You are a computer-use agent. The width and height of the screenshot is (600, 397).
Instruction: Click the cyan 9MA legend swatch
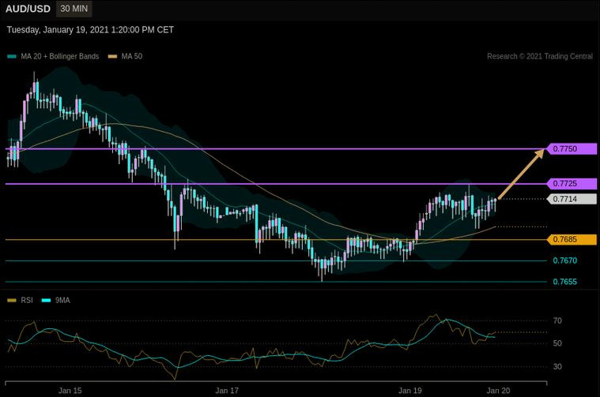point(47,301)
